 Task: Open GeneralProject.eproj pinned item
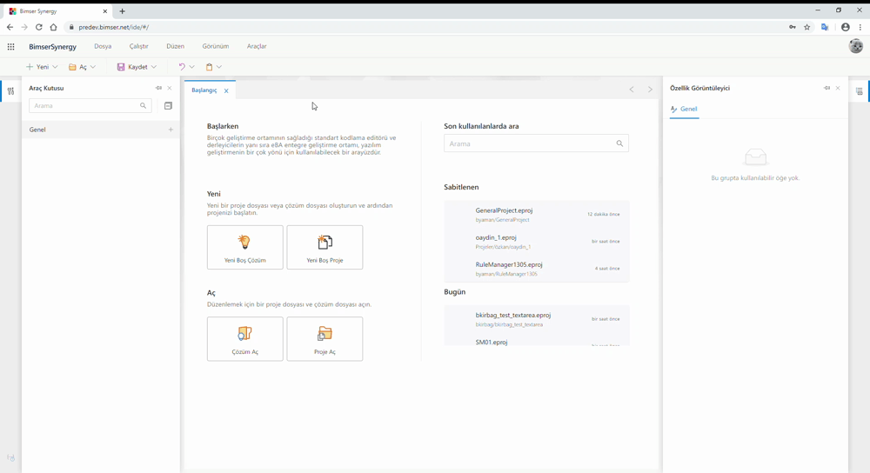point(537,215)
